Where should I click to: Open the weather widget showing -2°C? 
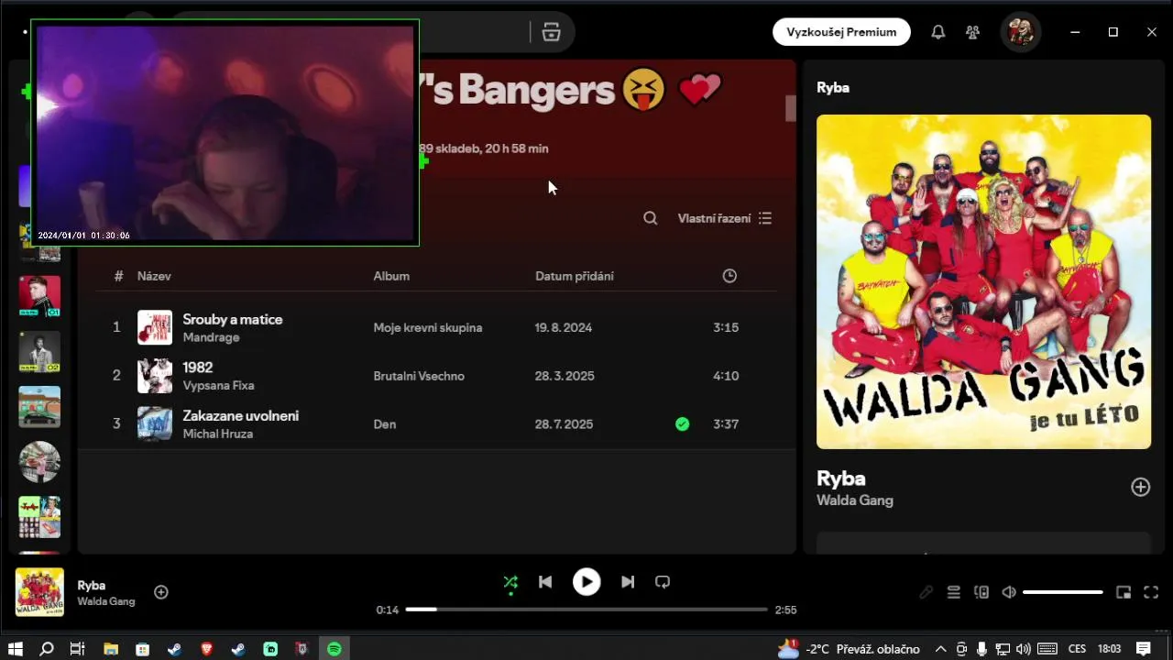point(850,649)
